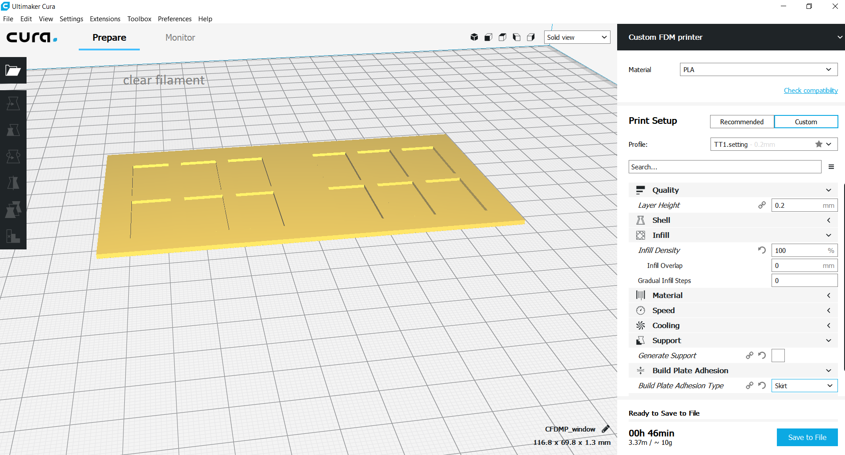Image resolution: width=845 pixels, height=455 pixels.
Task: Click the settings panel vertical scrollbar
Action: point(844,277)
